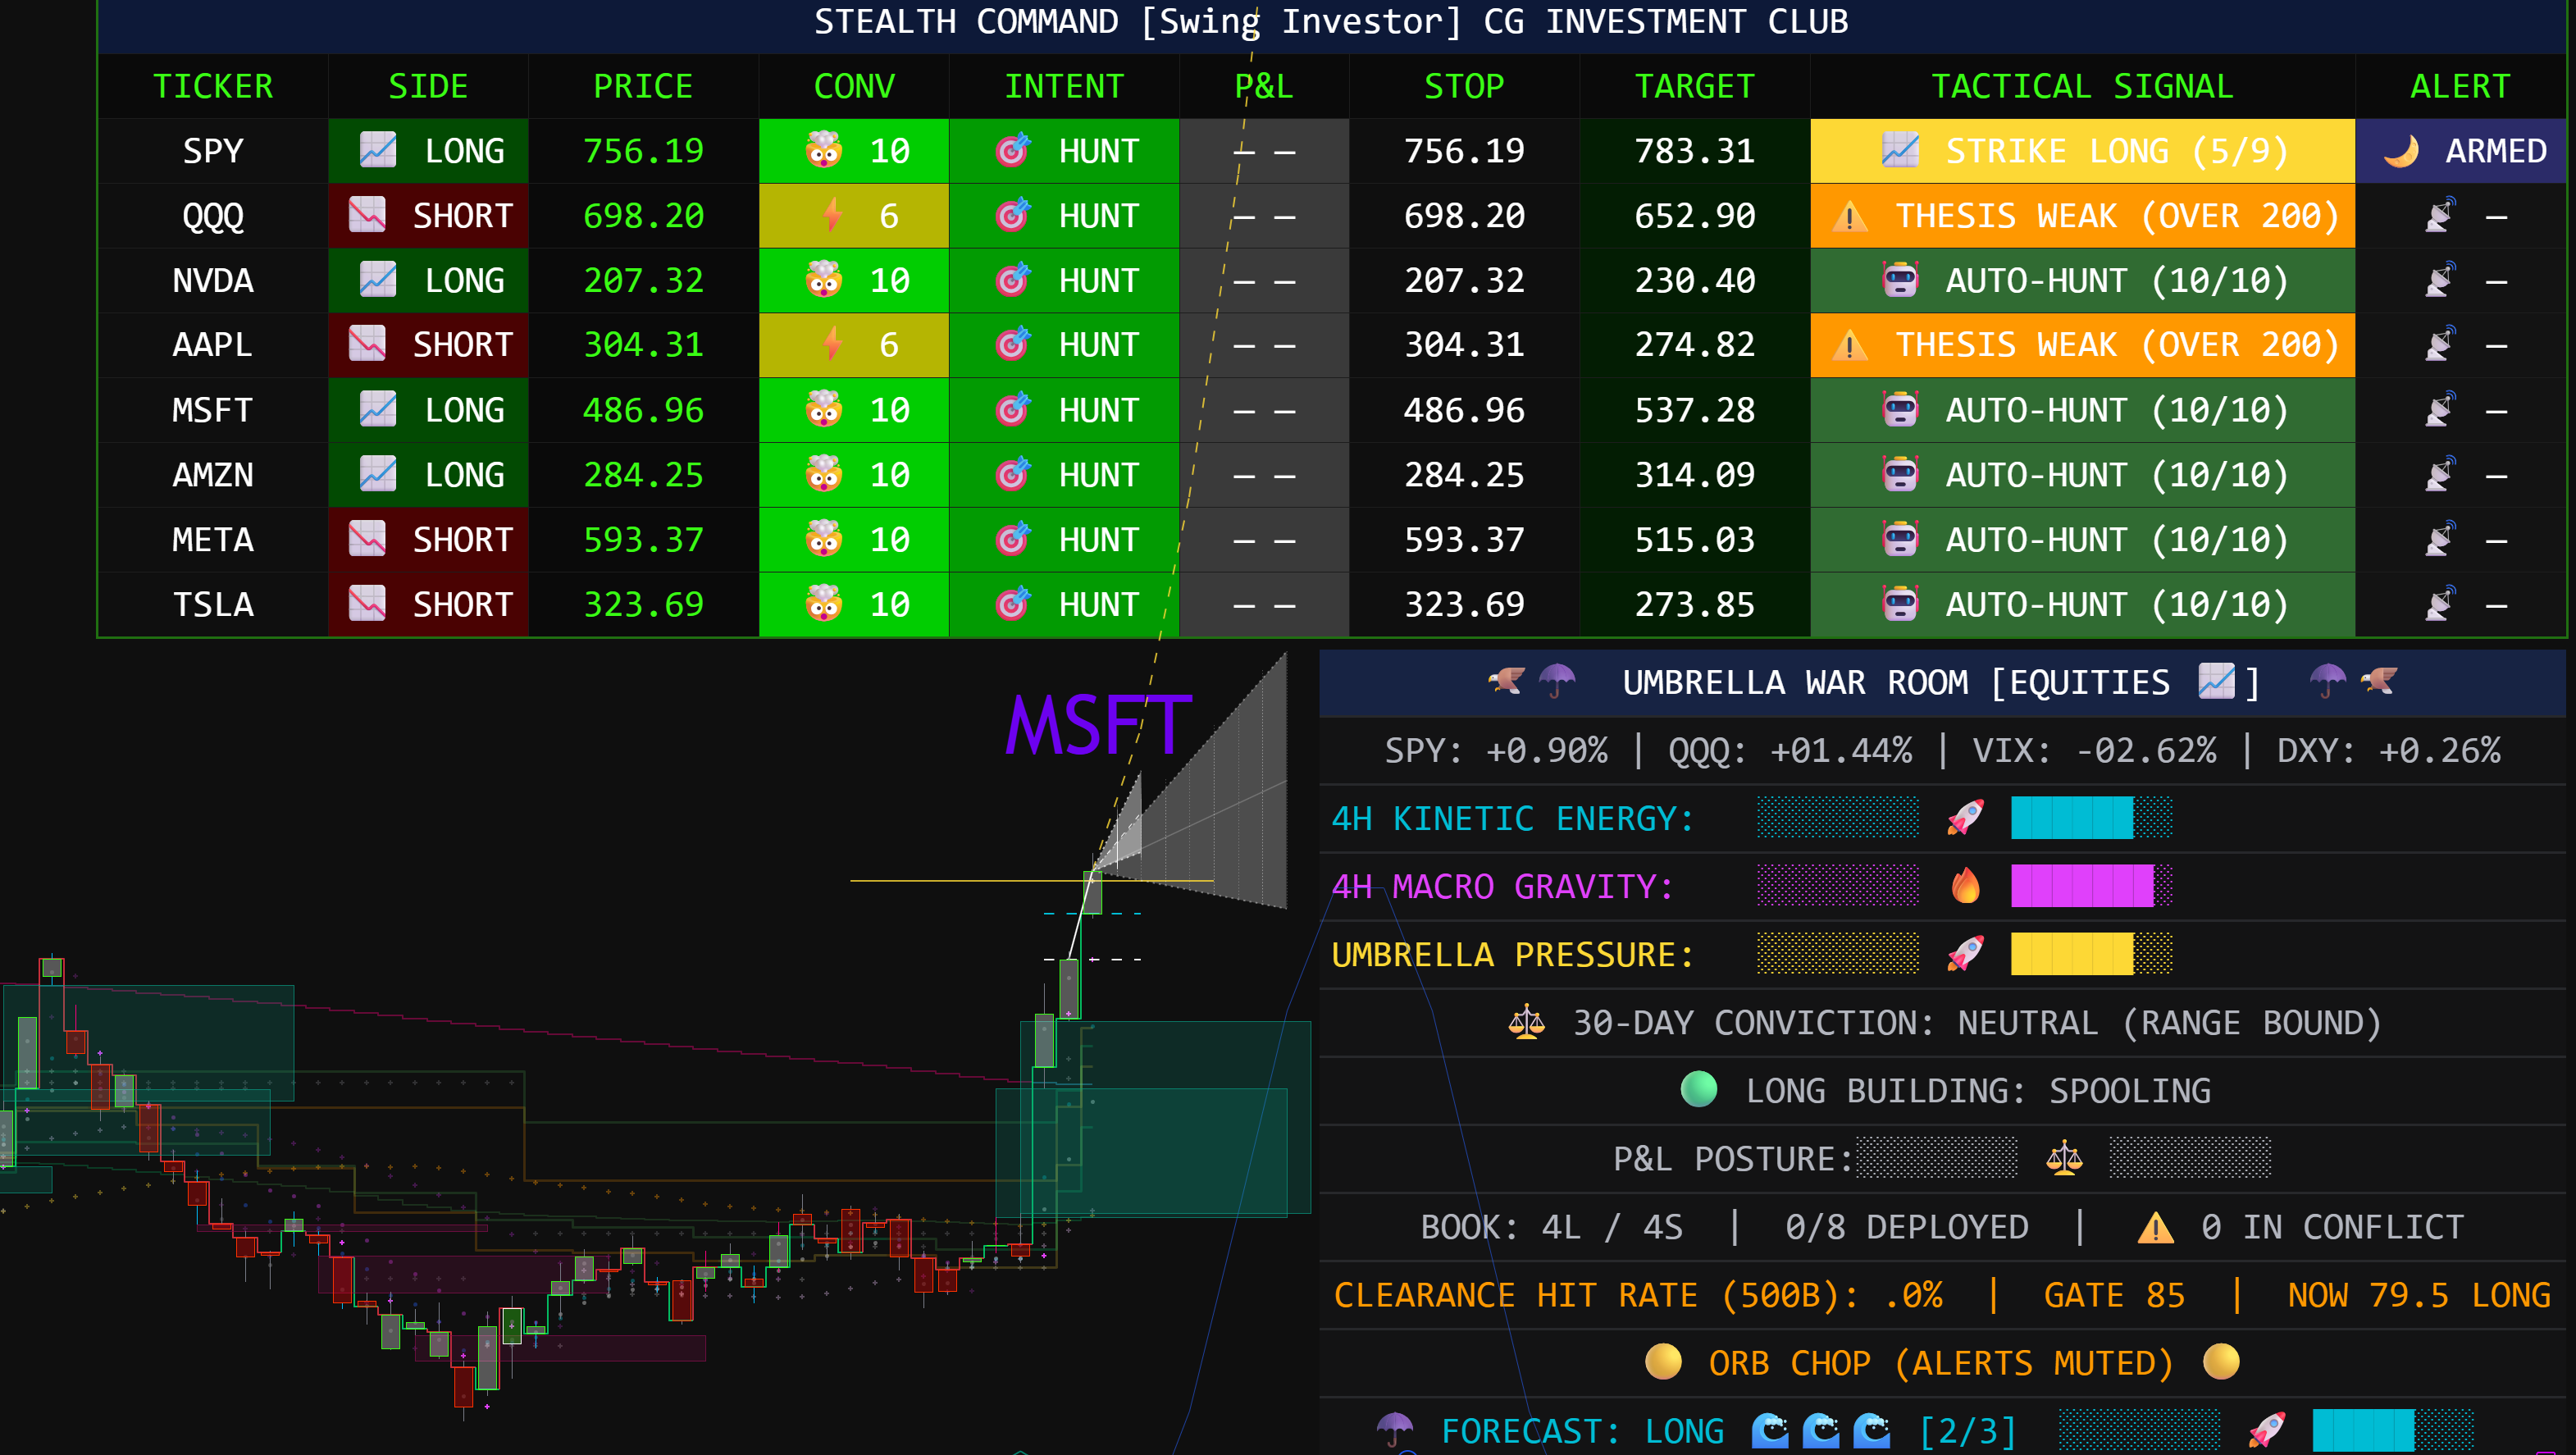This screenshot has height=1455, width=2576.
Task: Click the warning triangle beside 0 IN CONFLICT
Action: tap(2155, 1227)
